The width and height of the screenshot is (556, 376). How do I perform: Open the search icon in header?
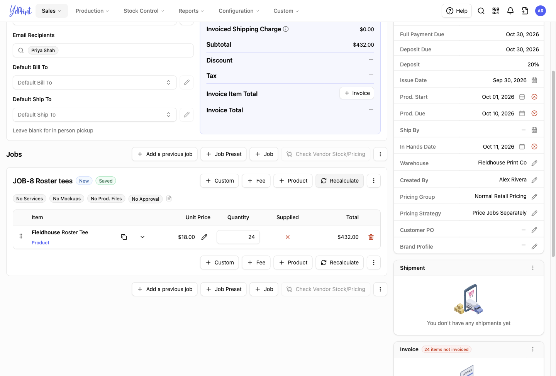481,11
